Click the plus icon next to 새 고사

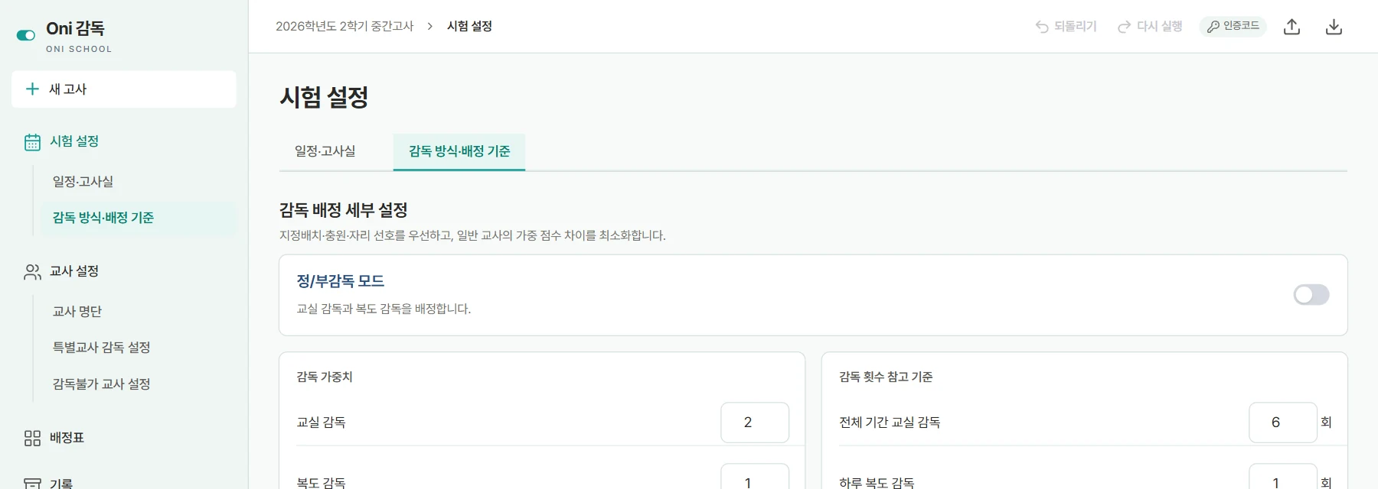32,89
